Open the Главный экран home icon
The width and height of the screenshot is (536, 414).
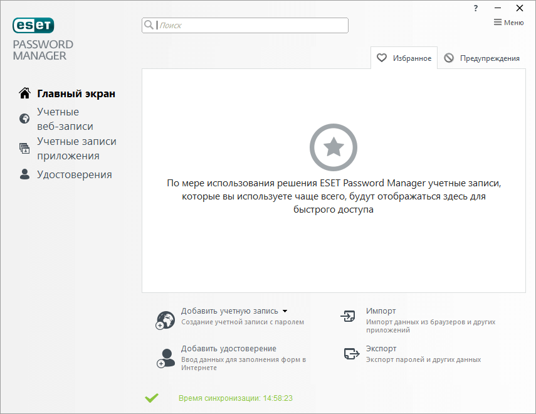click(24, 93)
